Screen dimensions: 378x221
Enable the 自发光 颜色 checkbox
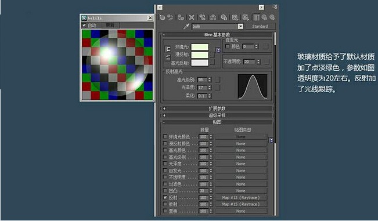[x=227, y=46]
